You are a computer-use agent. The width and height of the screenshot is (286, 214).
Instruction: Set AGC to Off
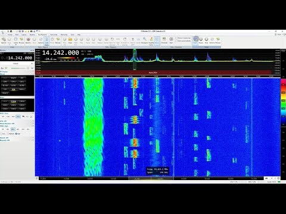point(3,117)
